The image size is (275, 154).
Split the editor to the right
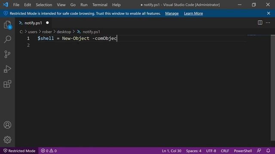pos(260,23)
